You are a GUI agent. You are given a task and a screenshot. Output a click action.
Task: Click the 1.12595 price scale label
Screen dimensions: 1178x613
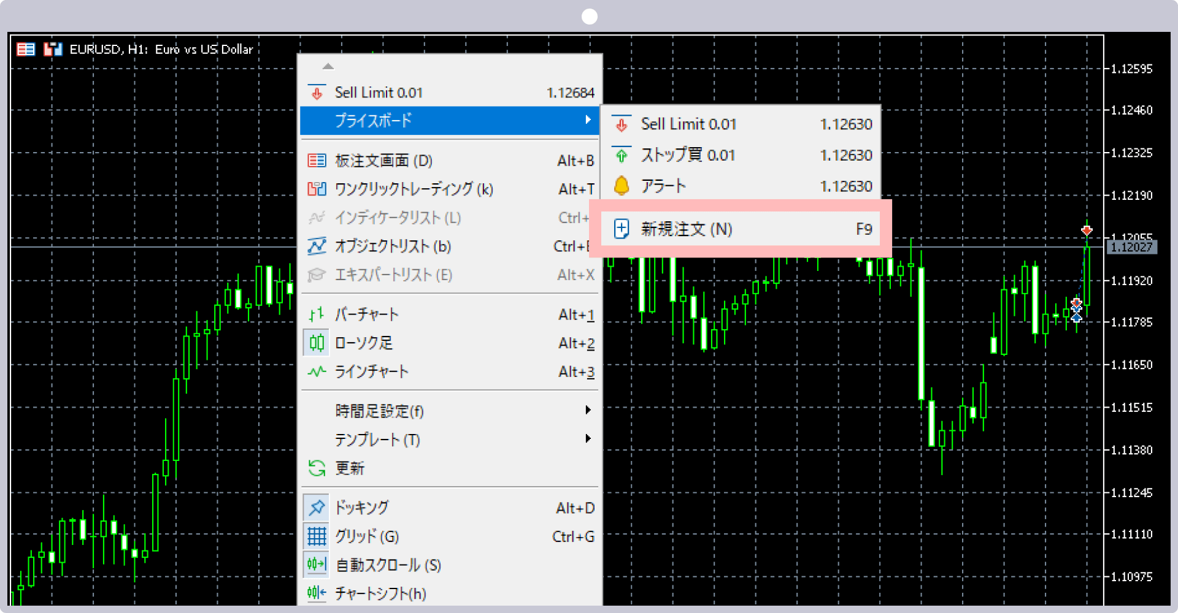[1132, 69]
